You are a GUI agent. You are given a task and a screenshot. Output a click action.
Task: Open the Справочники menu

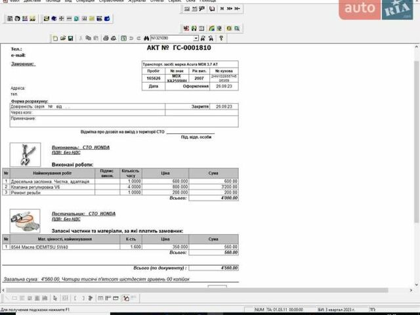click(x=111, y=1)
